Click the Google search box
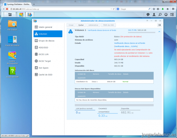Viewport: 177px width, 138px height. (134, 9)
